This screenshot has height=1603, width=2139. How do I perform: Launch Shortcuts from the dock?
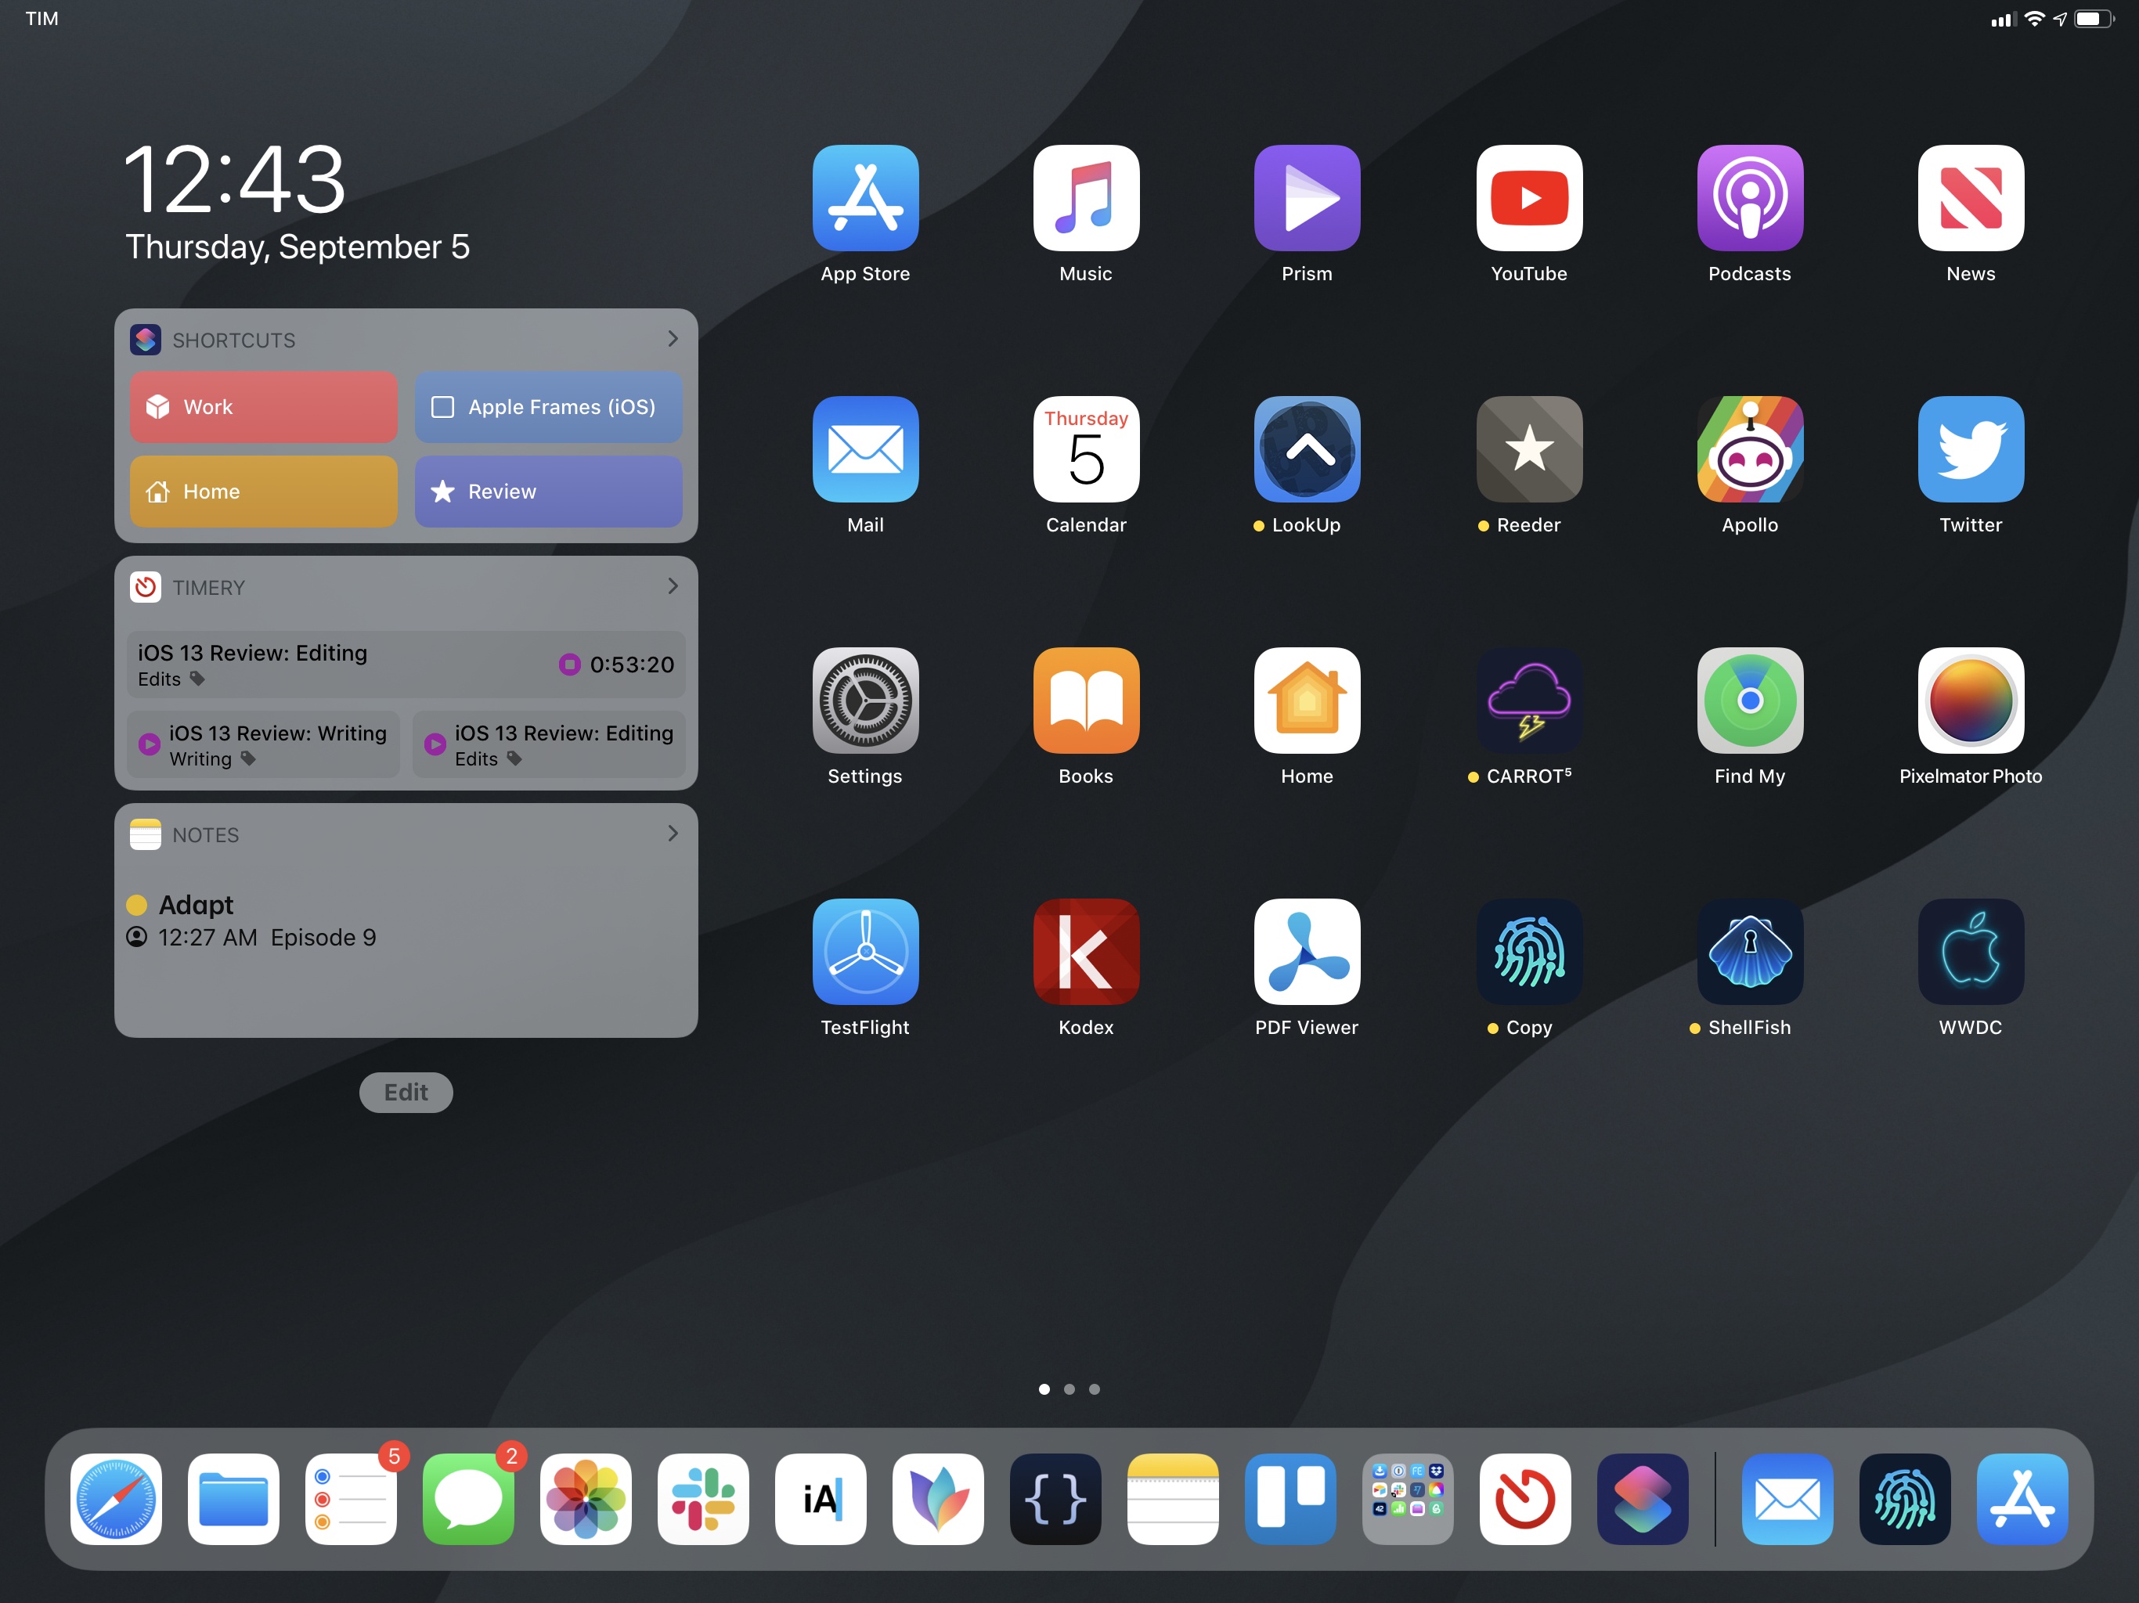tap(1643, 1499)
